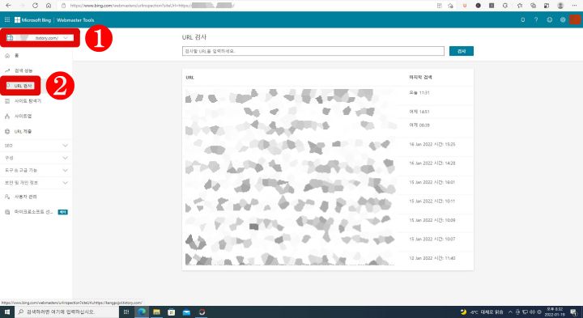Click the row dated 오늘 11:31
The height and width of the screenshot is (318, 583).
(x=328, y=95)
